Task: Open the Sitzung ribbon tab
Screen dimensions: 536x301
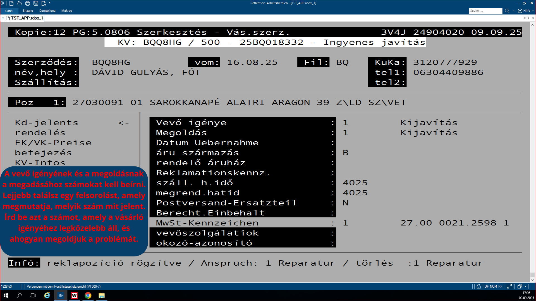Action: 28,11
